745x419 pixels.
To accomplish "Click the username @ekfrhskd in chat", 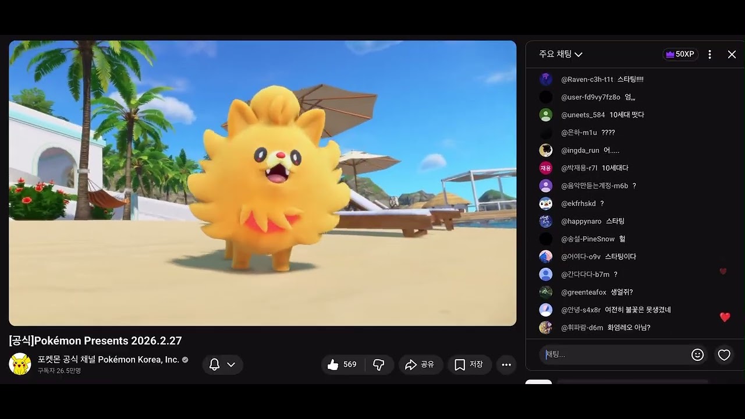I will pyautogui.click(x=578, y=204).
